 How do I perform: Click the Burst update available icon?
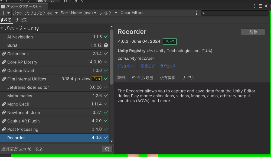coord(106,45)
